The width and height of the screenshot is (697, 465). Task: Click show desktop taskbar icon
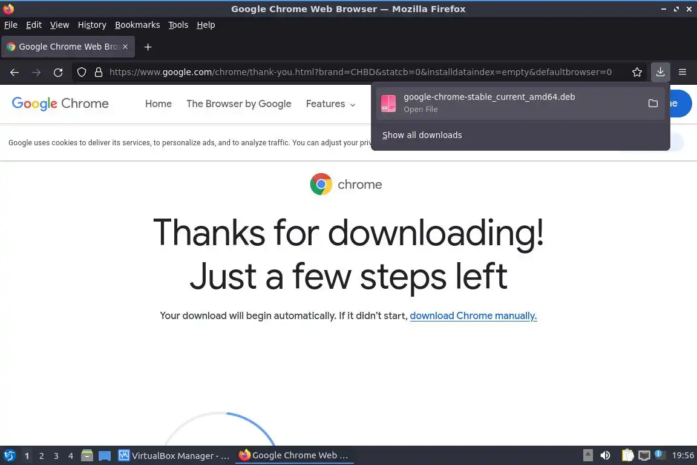coord(105,456)
